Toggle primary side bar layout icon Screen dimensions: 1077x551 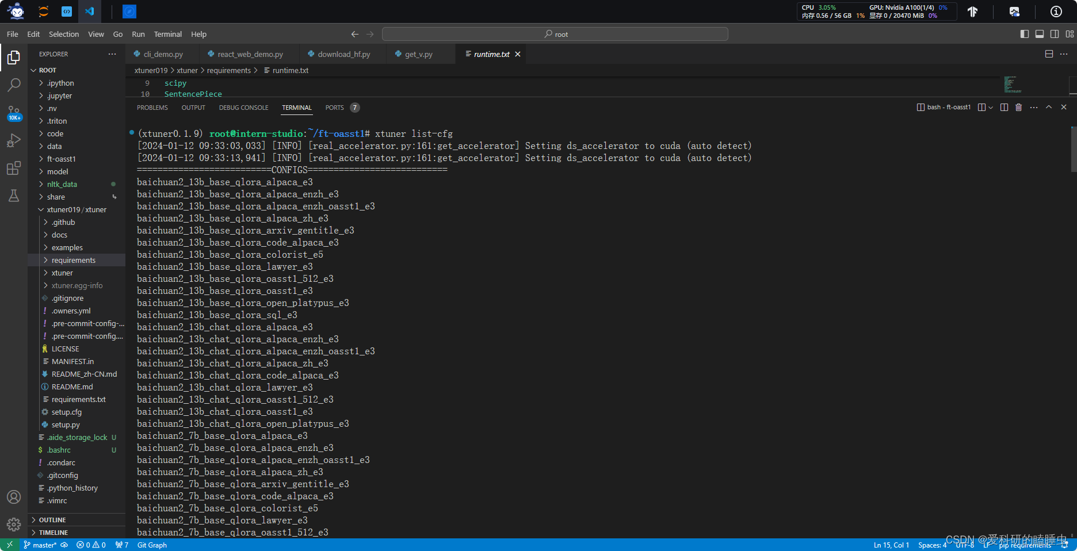tap(1025, 34)
